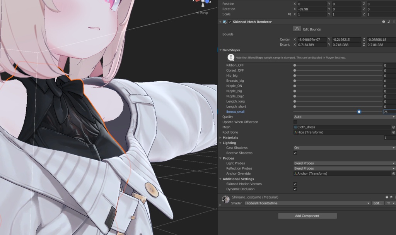The height and width of the screenshot is (235, 396).
Task: Open the Skinned Mesh Renderer help reference icon
Action: (x=383, y=22)
